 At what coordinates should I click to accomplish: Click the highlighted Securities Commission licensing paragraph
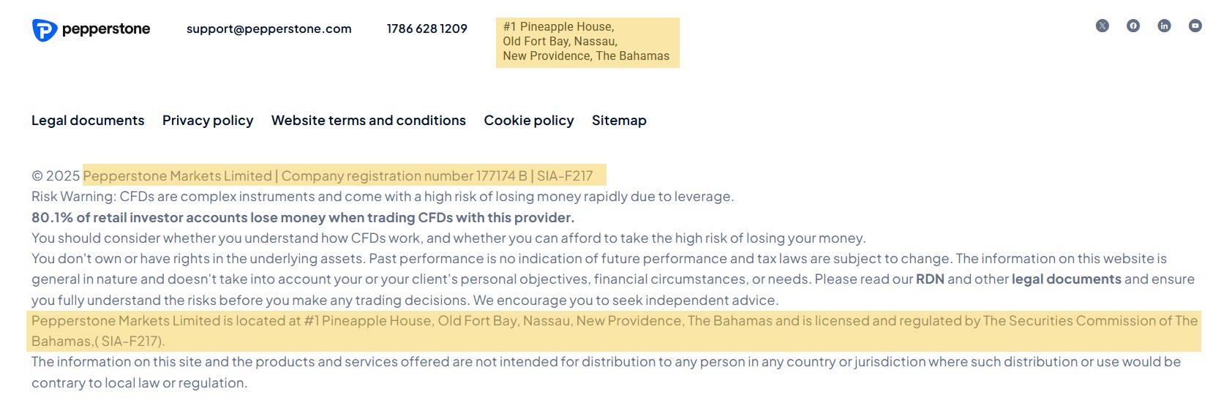(615, 321)
